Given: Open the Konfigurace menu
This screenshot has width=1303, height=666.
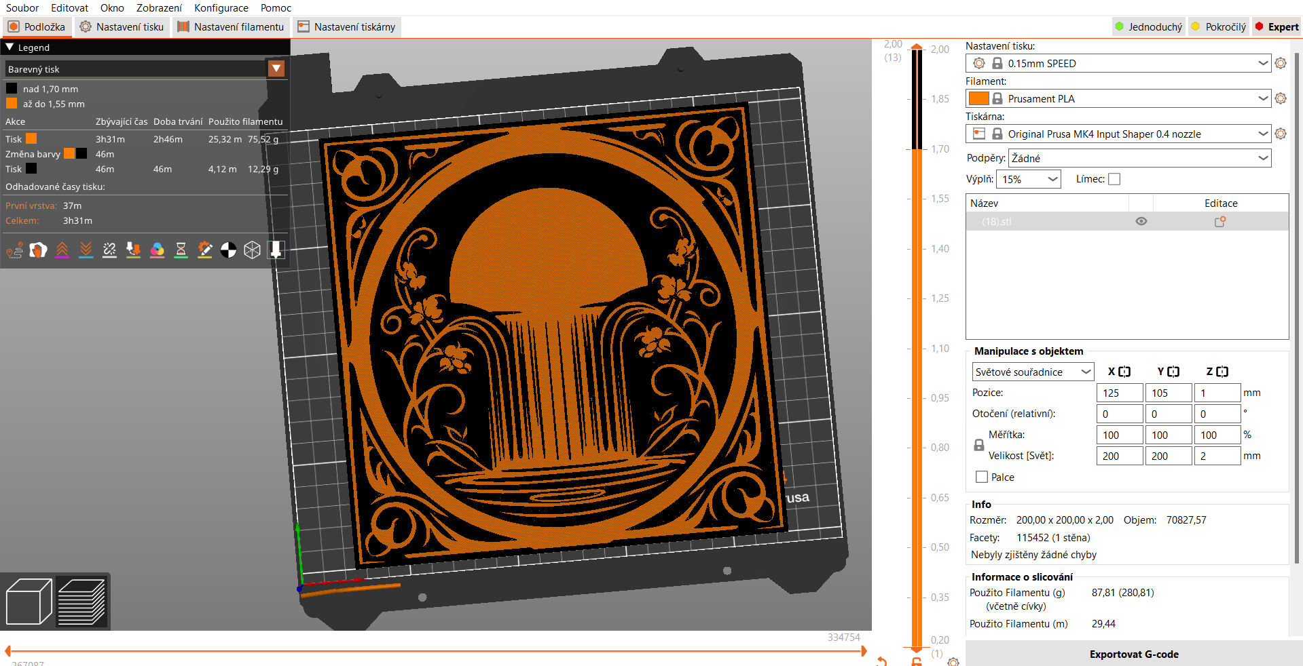Looking at the screenshot, I should 221,8.
